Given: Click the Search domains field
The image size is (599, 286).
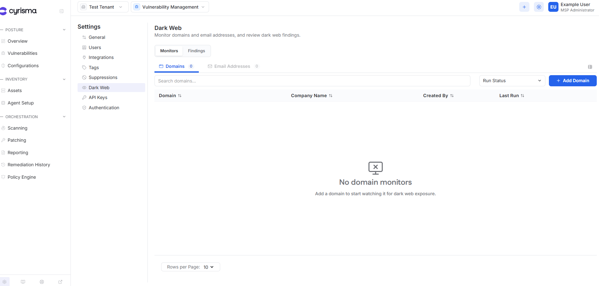Looking at the screenshot, I should click(x=312, y=81).
